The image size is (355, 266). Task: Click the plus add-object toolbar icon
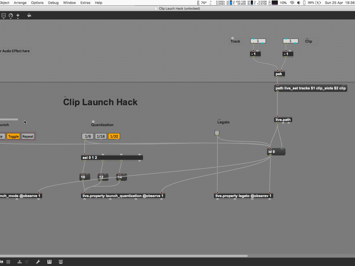coord(18,15)
